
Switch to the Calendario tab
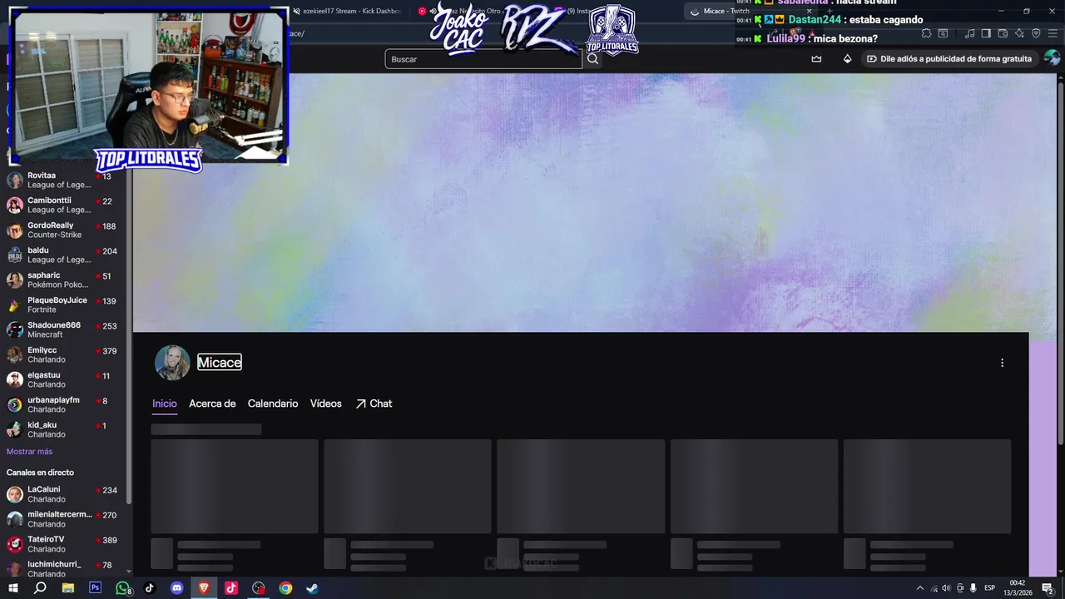tap(273, 403)
